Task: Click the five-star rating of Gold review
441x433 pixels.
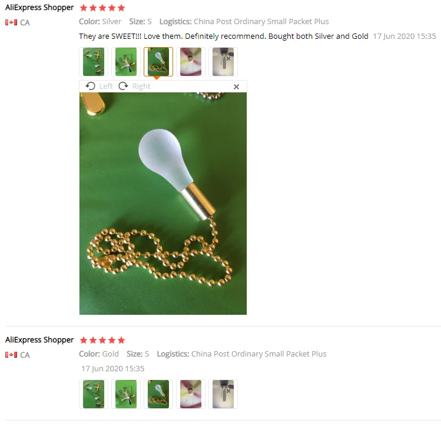Action: [x=102, y=340]
